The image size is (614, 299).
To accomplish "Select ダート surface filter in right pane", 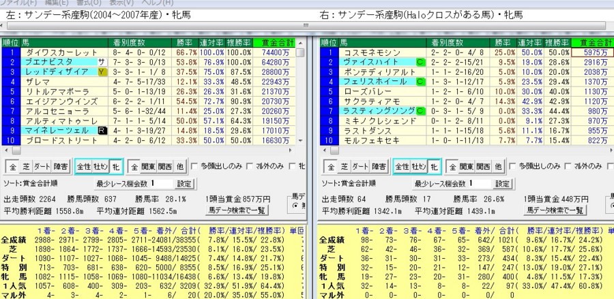I will (x=360, y=167).
